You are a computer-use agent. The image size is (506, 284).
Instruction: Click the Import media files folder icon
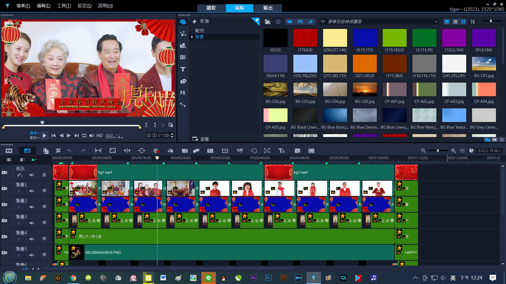(267, 22)
